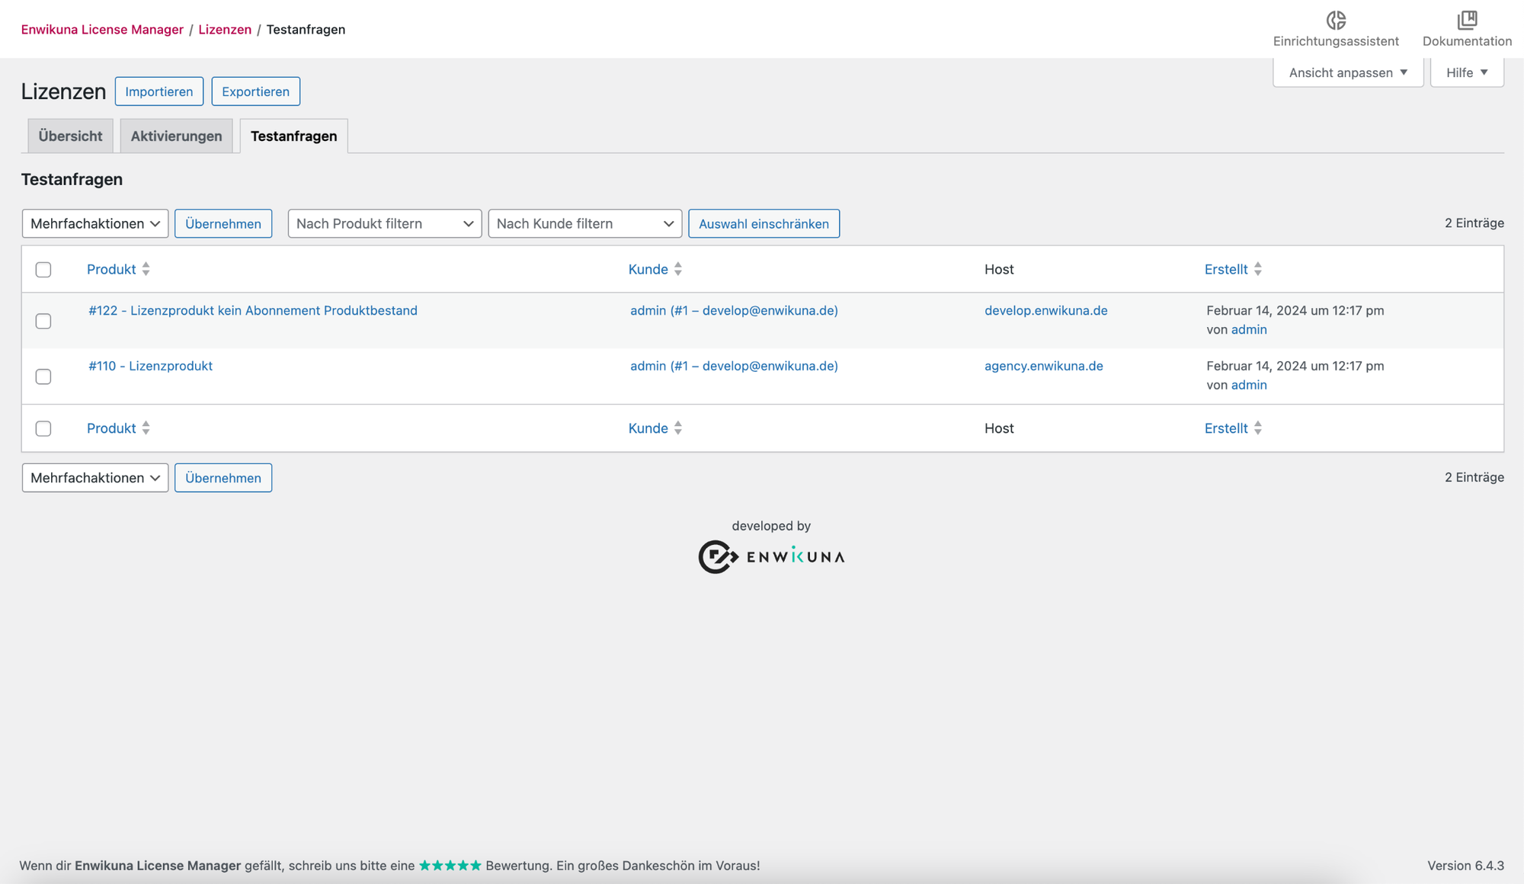Click the Exportieren button
This screenshot has width=1524, height=884.
(256, 91)
